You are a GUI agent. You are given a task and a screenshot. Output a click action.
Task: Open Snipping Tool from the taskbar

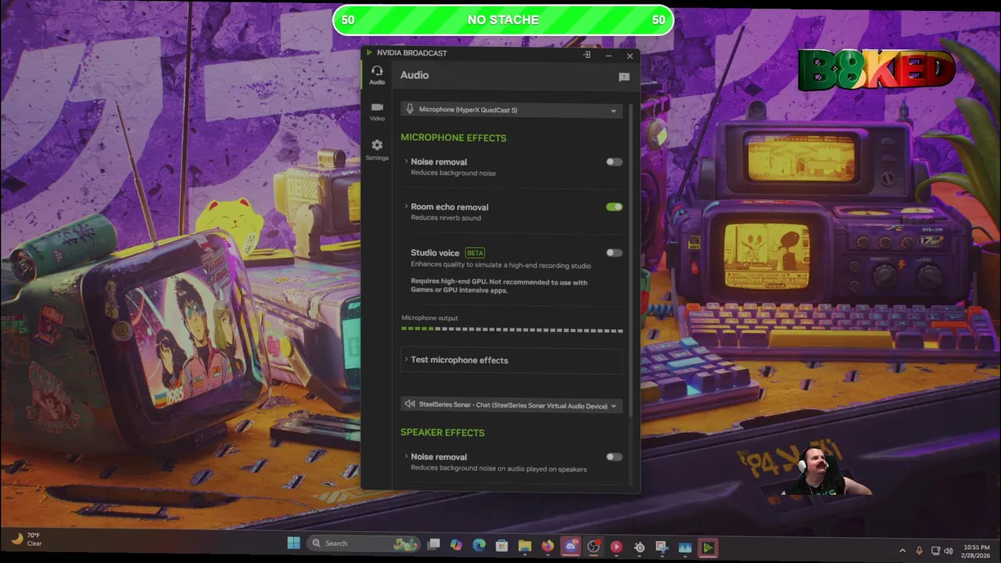coord(662,547)
